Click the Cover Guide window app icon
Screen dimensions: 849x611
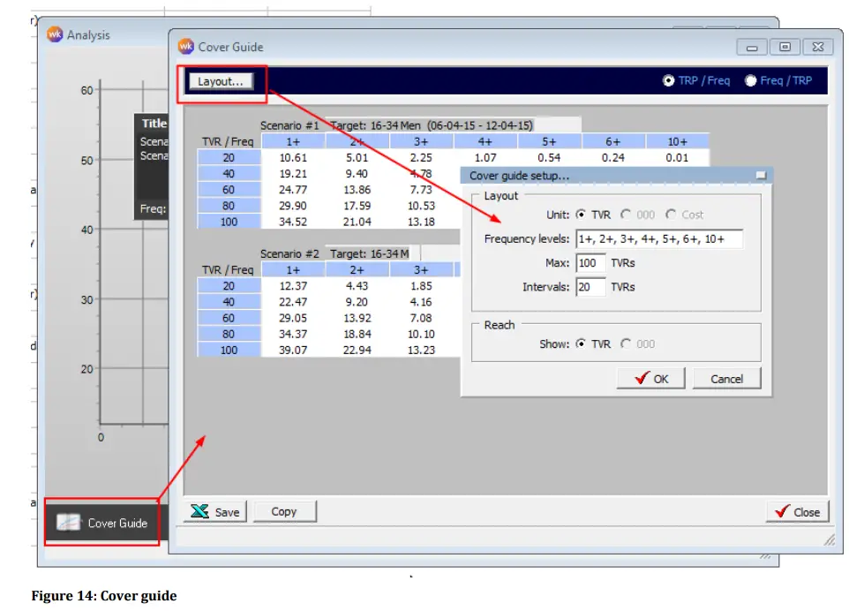185,47
